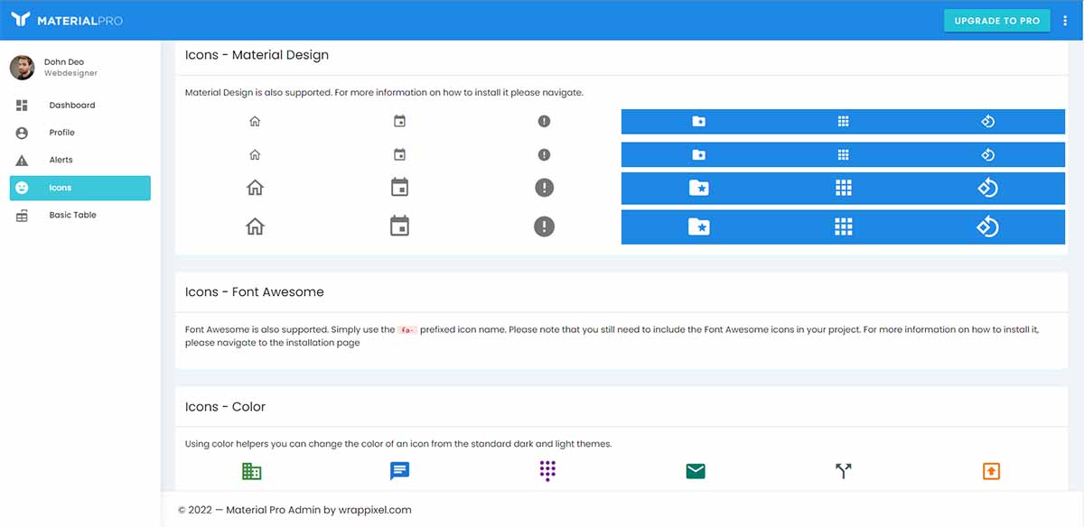Screen dimensions: 1084x527
Task: Select the blue chat icon in Icons - Color
Action: tap(399, 470)
